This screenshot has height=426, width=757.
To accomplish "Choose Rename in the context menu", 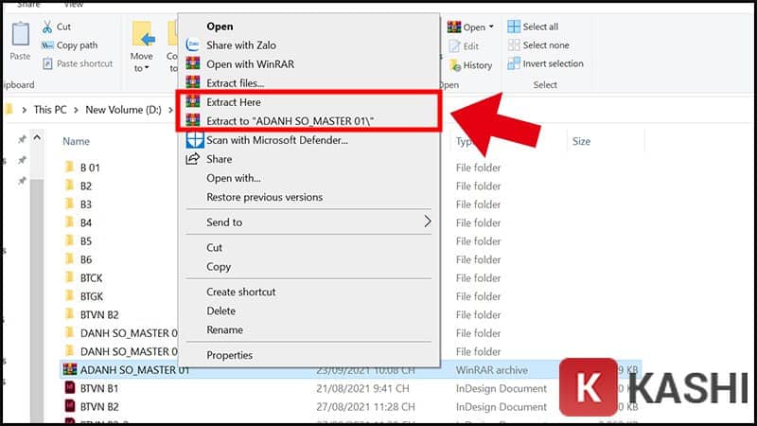I will click(309, 329).
